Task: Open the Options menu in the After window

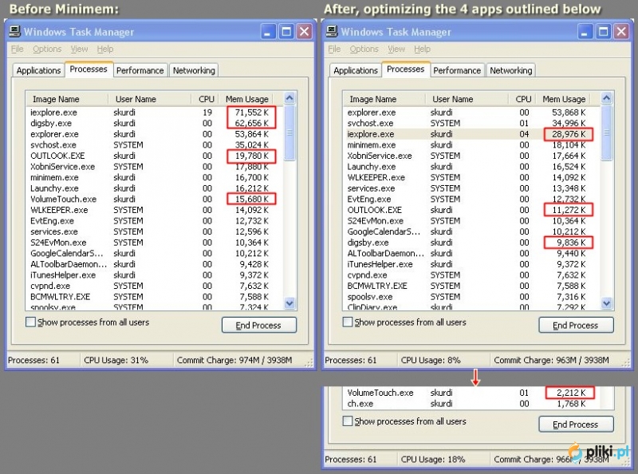Action: pyautogui.click(x=364, y=49)
